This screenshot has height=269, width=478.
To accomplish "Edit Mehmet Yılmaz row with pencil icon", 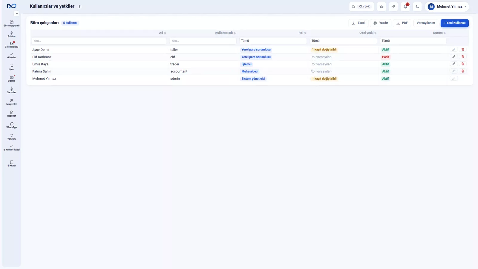I will tap(454, 79).
